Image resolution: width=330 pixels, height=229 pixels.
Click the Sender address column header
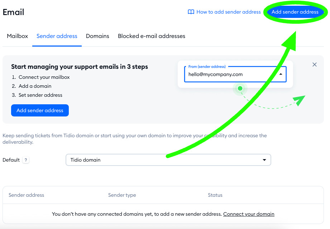click(x=27, y=195)
